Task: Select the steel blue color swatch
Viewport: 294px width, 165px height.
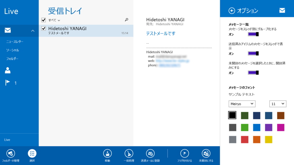Action: [x=269, y=115]
